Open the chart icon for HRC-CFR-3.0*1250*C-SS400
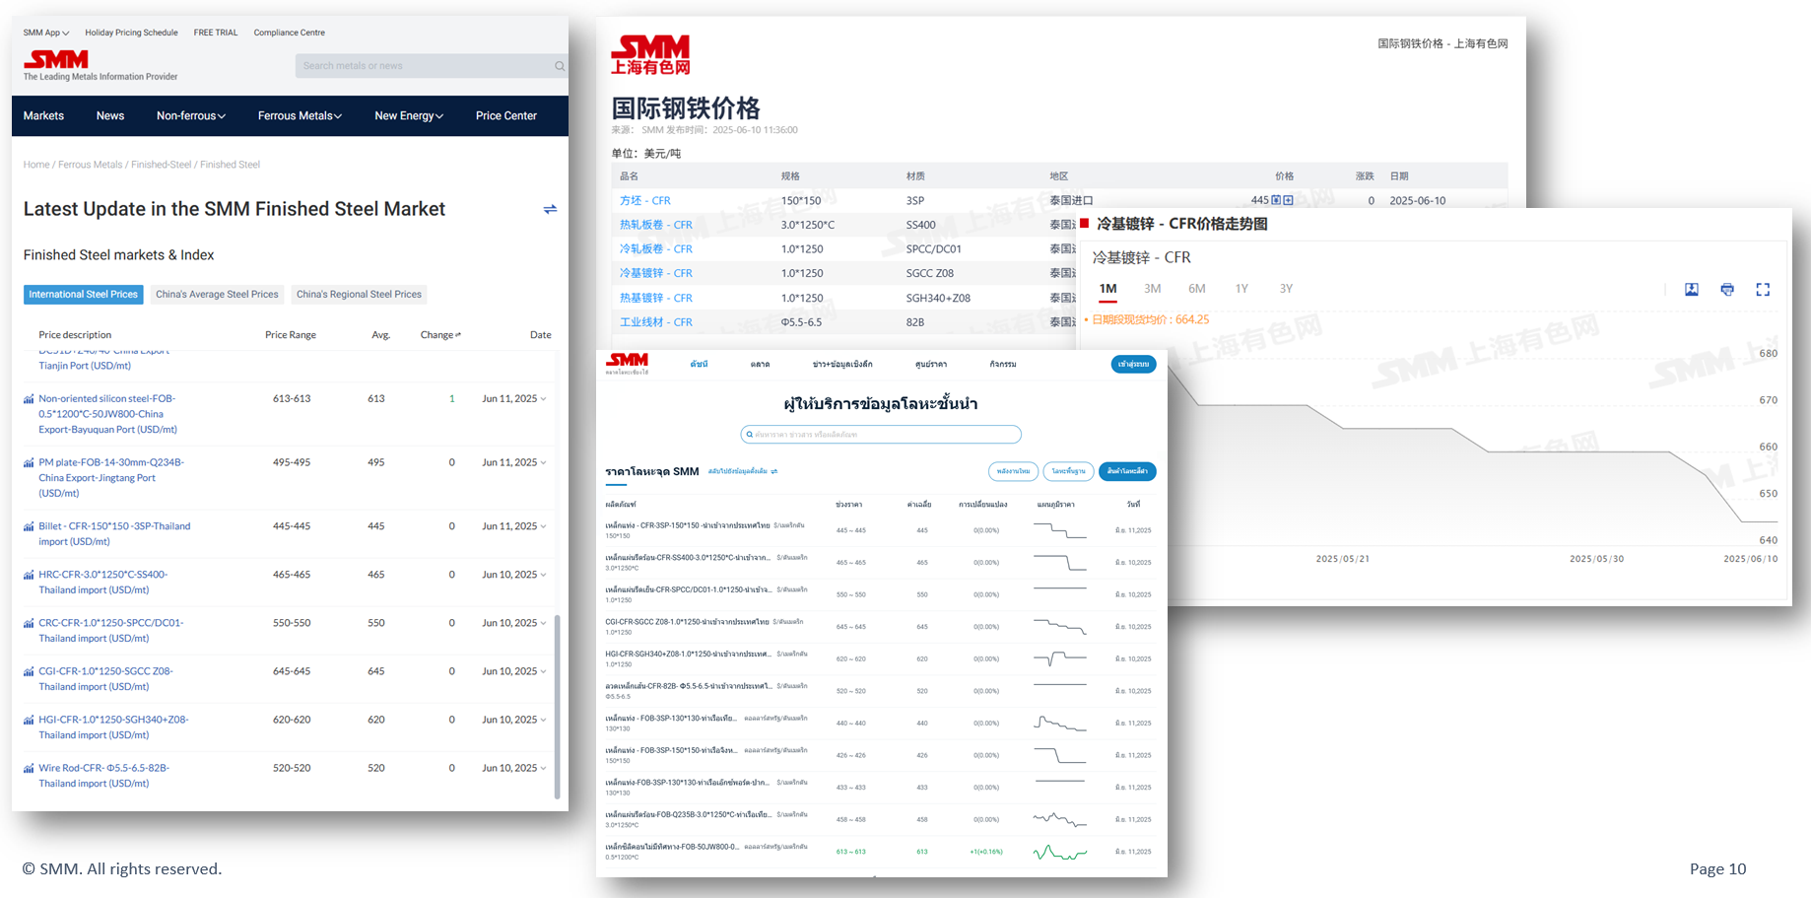 click(29, 575)
